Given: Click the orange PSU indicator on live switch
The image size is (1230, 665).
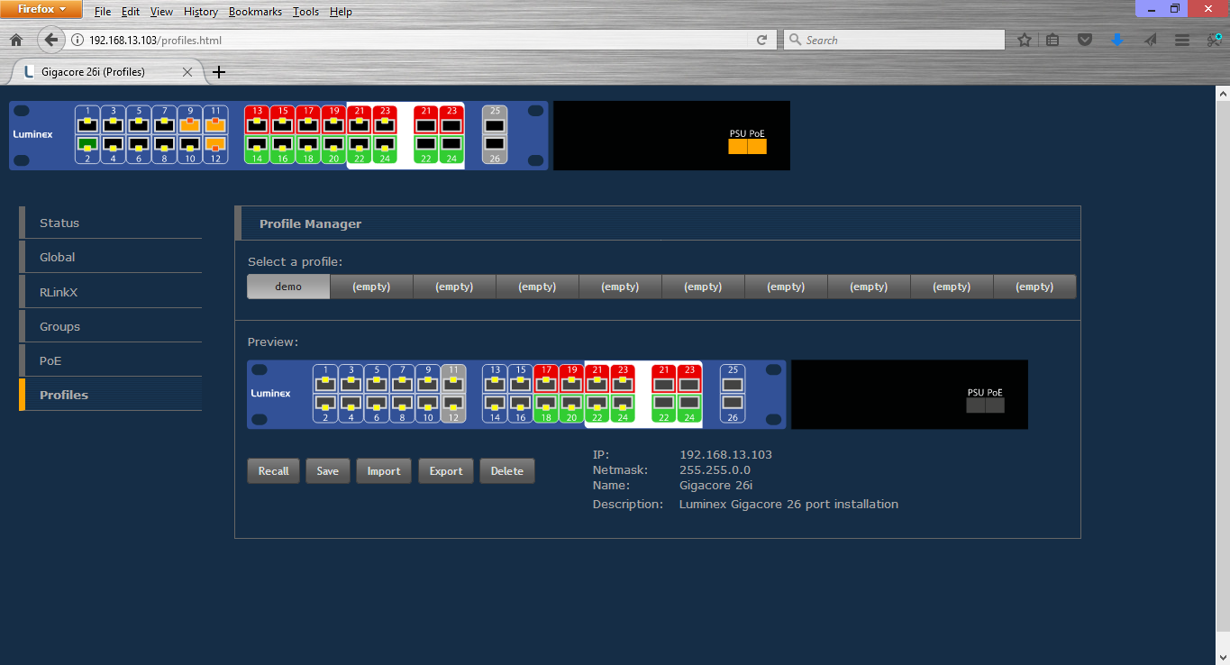Looking at the screenshot, I should (738, 146).
